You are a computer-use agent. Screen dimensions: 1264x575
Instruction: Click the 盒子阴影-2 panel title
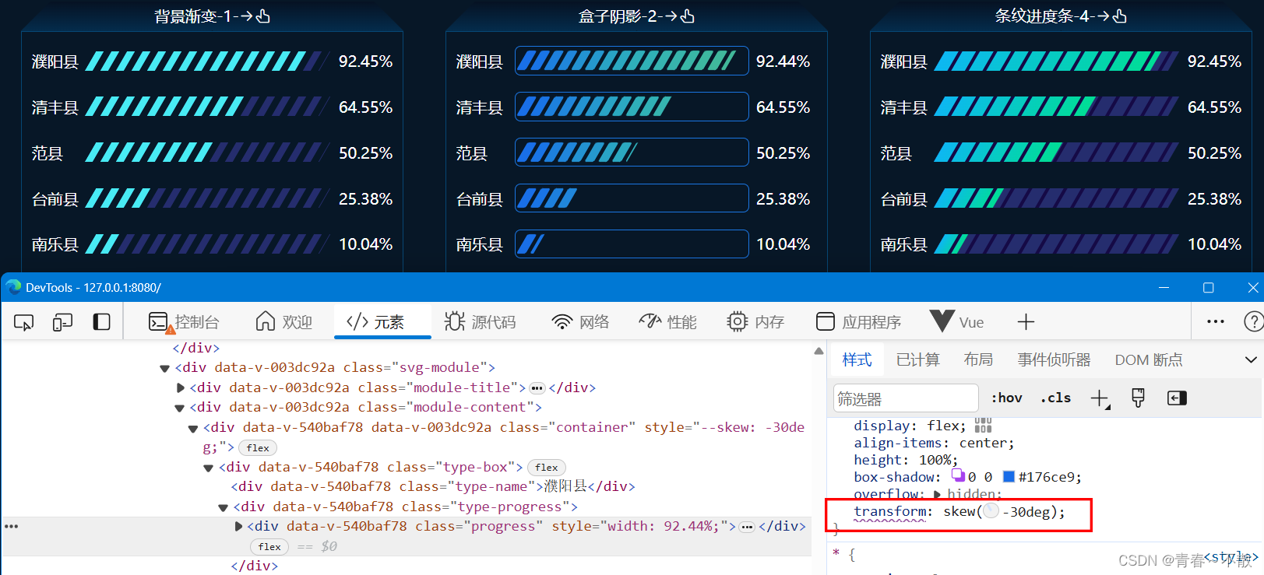pos(636,16)
